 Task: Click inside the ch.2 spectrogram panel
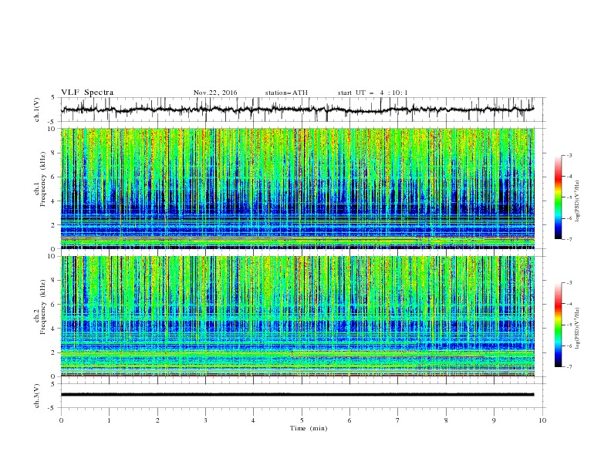click(297, 316)
